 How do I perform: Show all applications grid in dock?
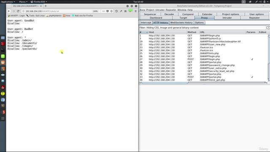click(x=3, y=118)
